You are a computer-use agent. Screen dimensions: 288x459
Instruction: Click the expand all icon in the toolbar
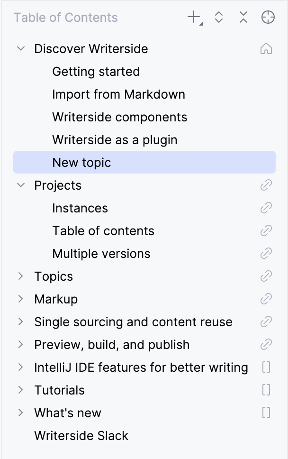point(218,18)
